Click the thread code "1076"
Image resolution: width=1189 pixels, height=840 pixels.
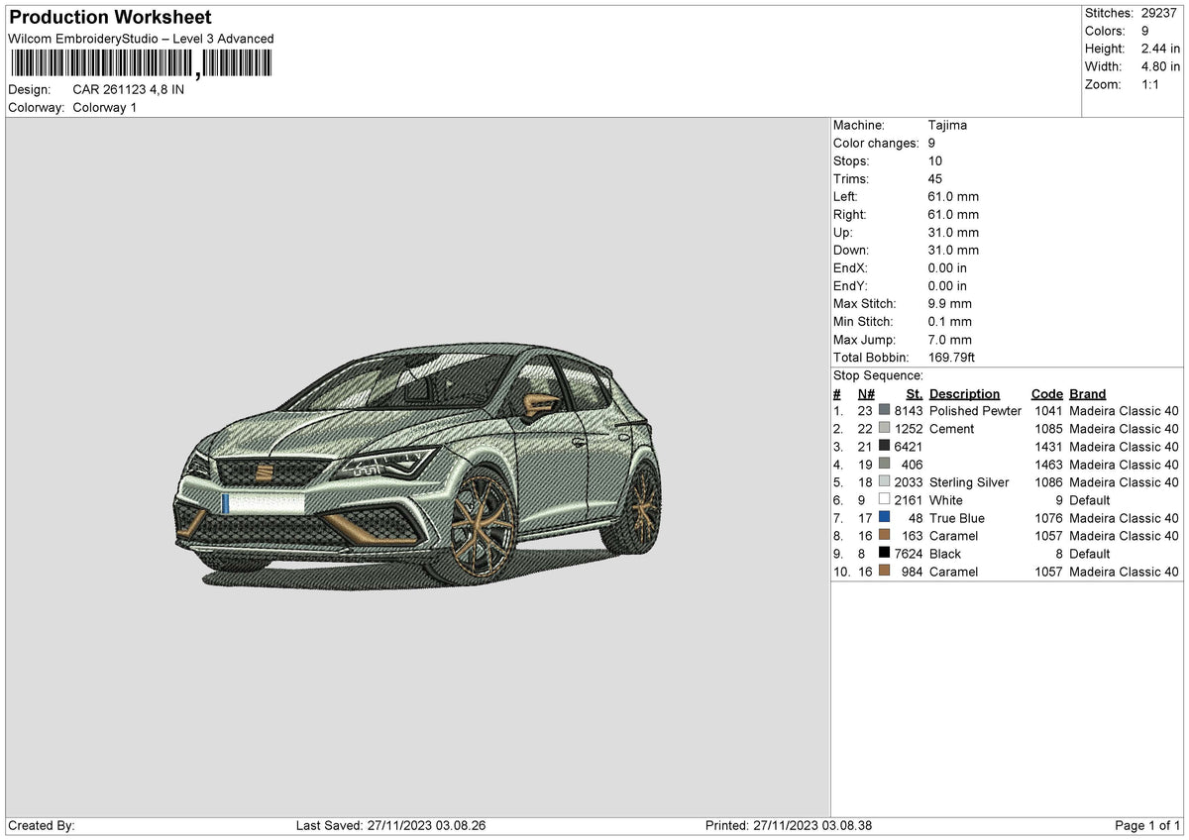coord(1048,518)
